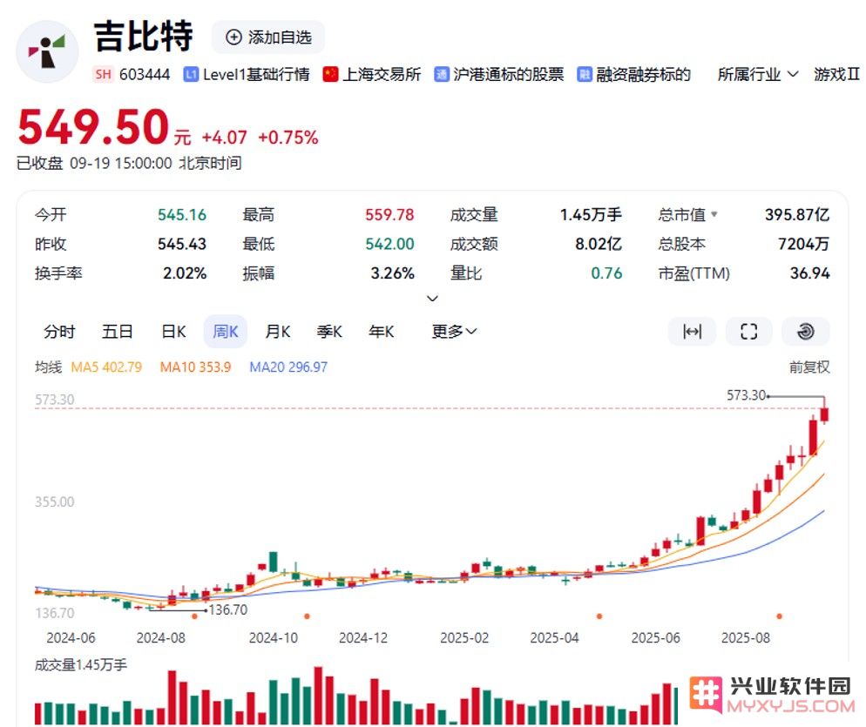Open the 总市值 dropdown arrow
This screenshot has width=866, height=727.
click(x=714, y=214)
